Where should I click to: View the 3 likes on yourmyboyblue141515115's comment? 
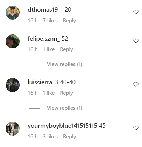coord(50,137)
